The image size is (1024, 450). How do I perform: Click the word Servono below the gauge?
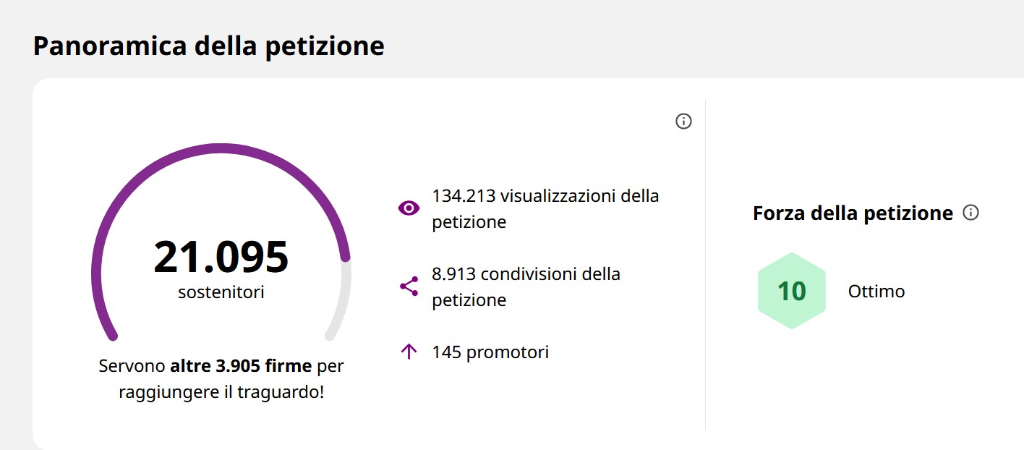click(132, 366)
